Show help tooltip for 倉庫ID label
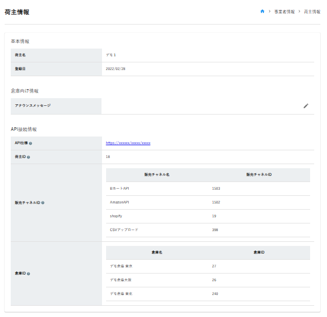 [28, 274]
